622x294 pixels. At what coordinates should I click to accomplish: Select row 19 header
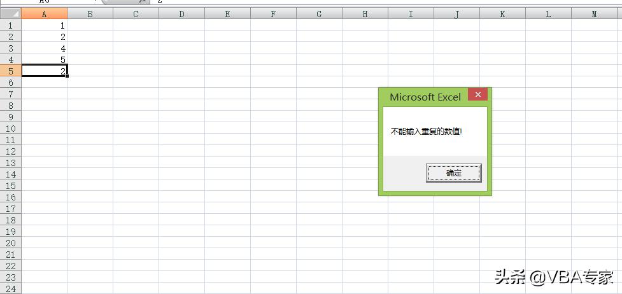(11, 232)
